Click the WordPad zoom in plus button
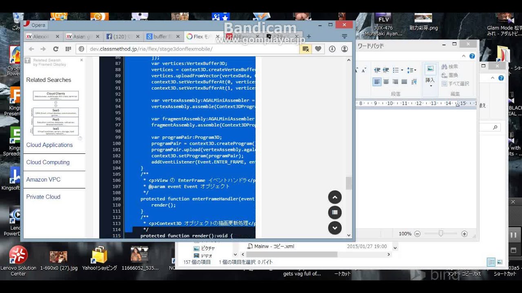The image size is (522, 293). pyautogui.click(x=464, y=234)
